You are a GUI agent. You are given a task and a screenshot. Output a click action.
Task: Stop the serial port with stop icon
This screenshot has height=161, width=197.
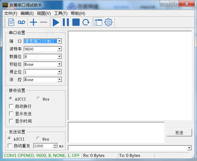click(76, 22)
